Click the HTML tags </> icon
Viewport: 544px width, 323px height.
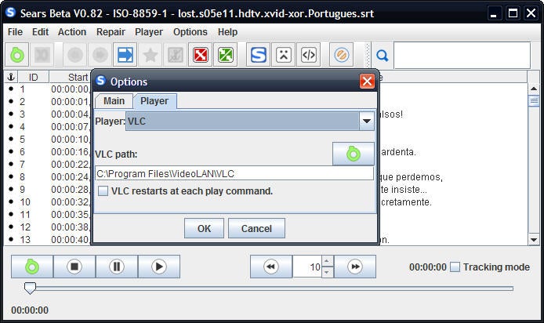point(308,54)
